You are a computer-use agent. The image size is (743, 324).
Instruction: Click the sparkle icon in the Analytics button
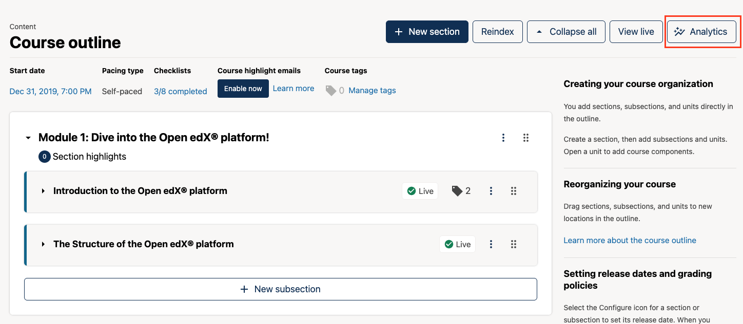(x=679, y=31)
